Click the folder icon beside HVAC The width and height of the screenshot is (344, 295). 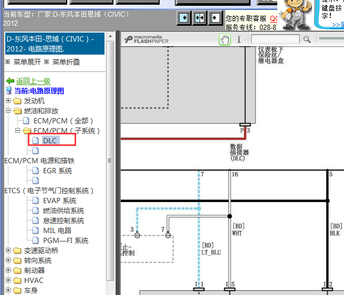17,280
